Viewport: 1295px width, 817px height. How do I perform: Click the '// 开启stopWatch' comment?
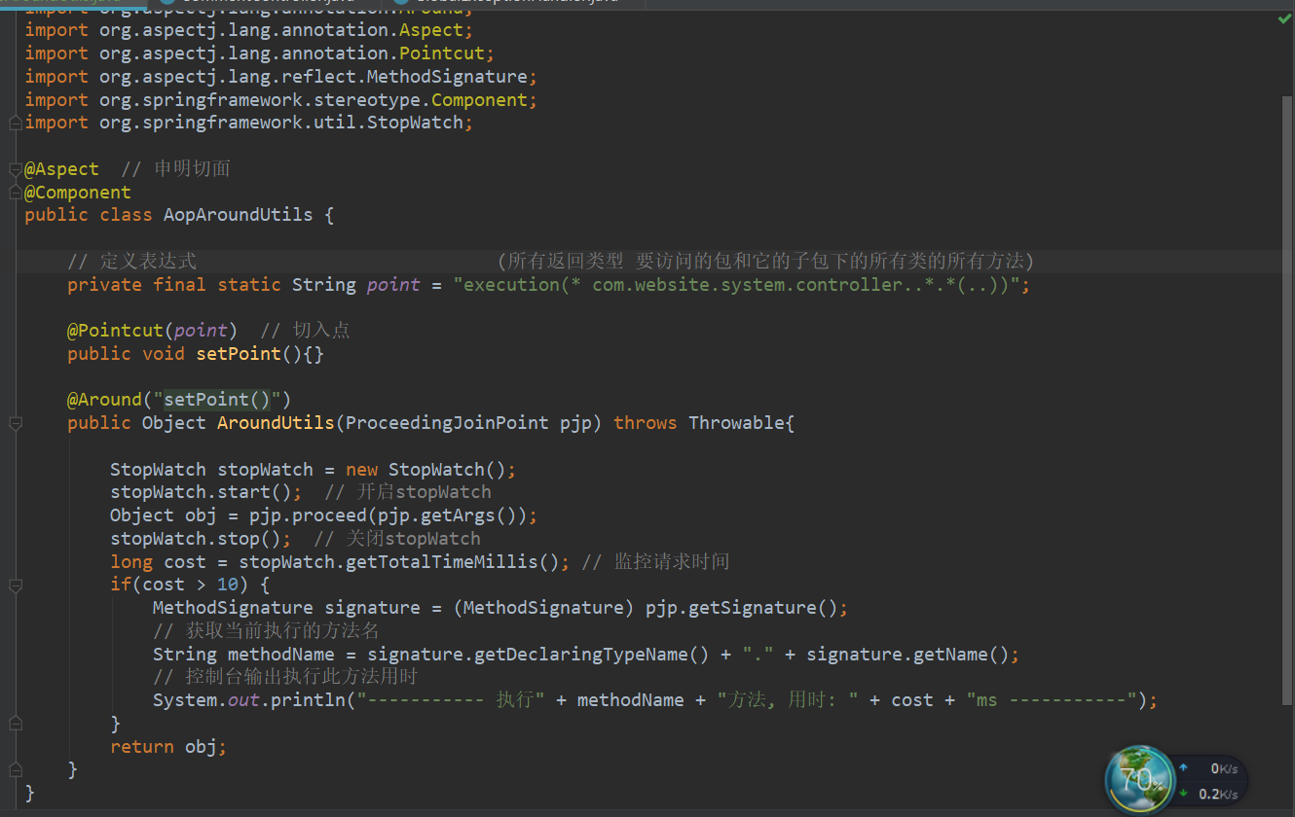408,492
